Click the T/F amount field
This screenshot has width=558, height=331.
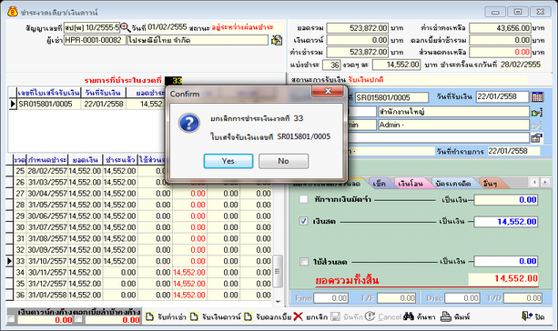point(397,298)
